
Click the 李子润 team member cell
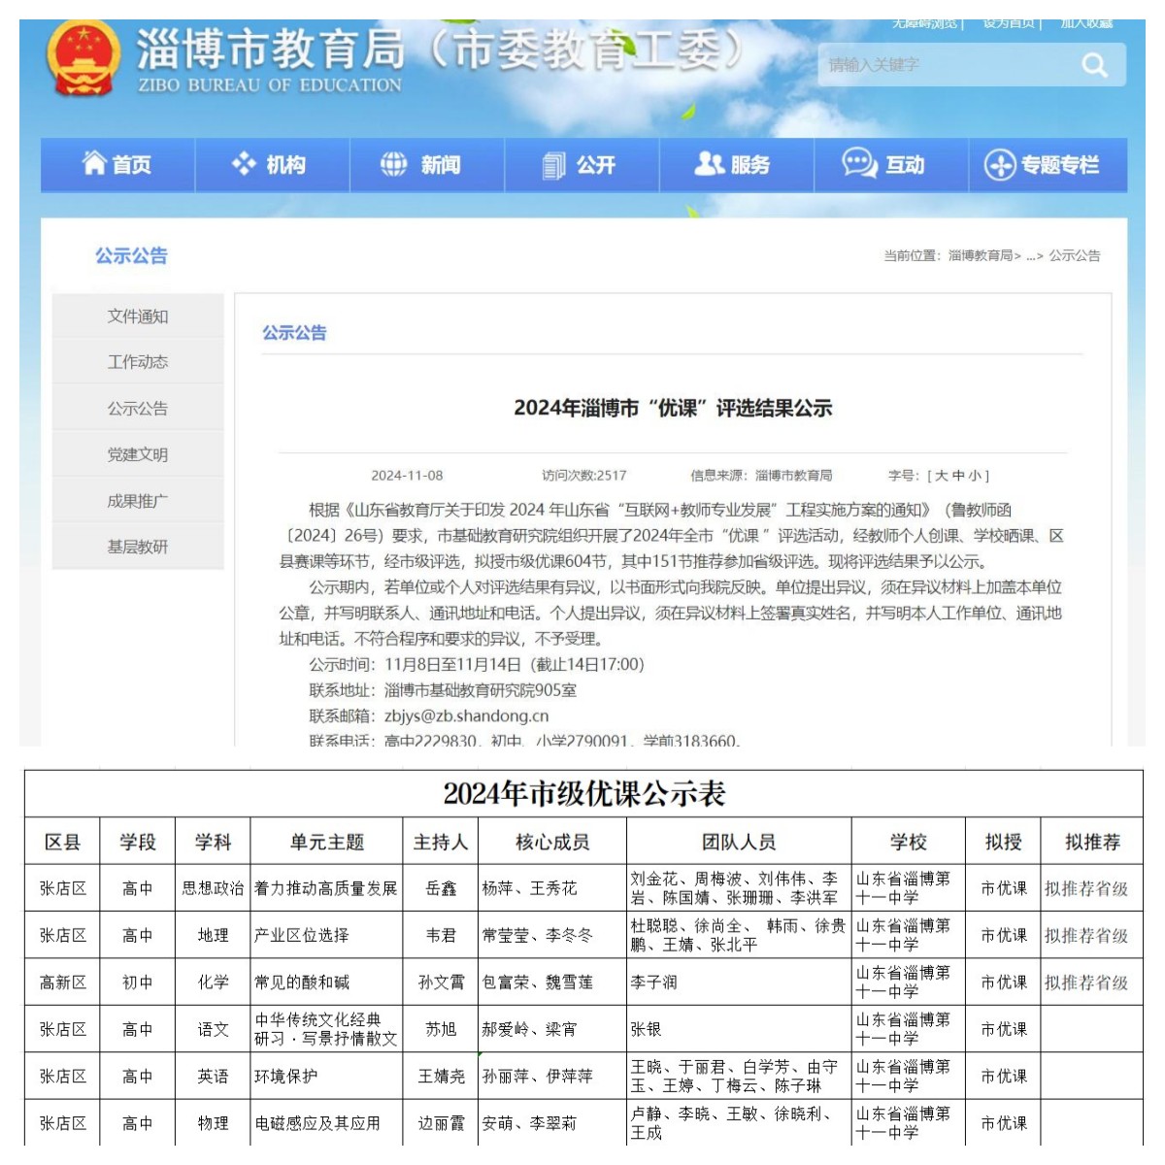pyautogui.click(x=739, y=982)
